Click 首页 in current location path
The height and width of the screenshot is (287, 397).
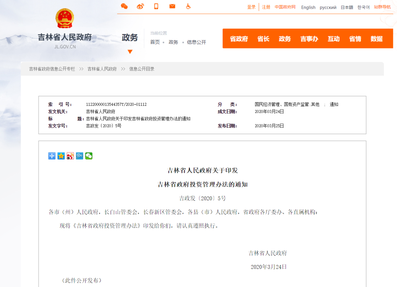point(155,42)
